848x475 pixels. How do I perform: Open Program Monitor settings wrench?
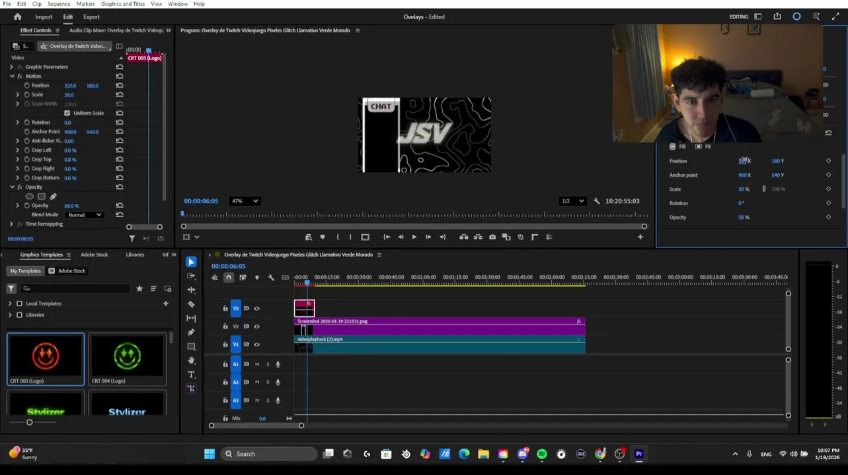[x=597, y=201]
